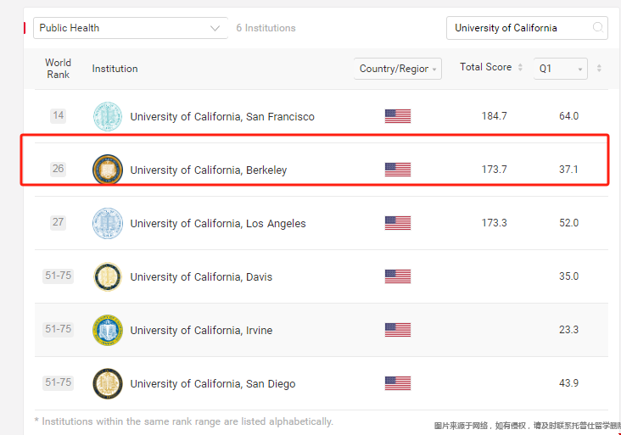Click the 51-75 rank badge for San Diego
Viewport: 621px width, 435px height.
59,382
